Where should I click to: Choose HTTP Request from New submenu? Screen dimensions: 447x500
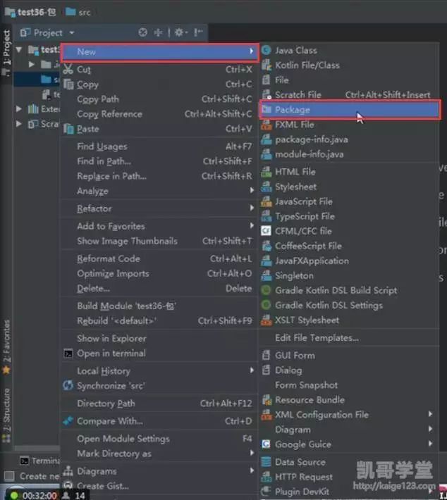[x=349, y=476]
